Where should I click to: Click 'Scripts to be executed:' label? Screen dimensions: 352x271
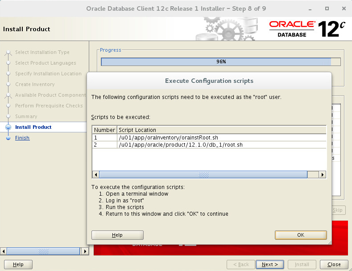(121, 117)
